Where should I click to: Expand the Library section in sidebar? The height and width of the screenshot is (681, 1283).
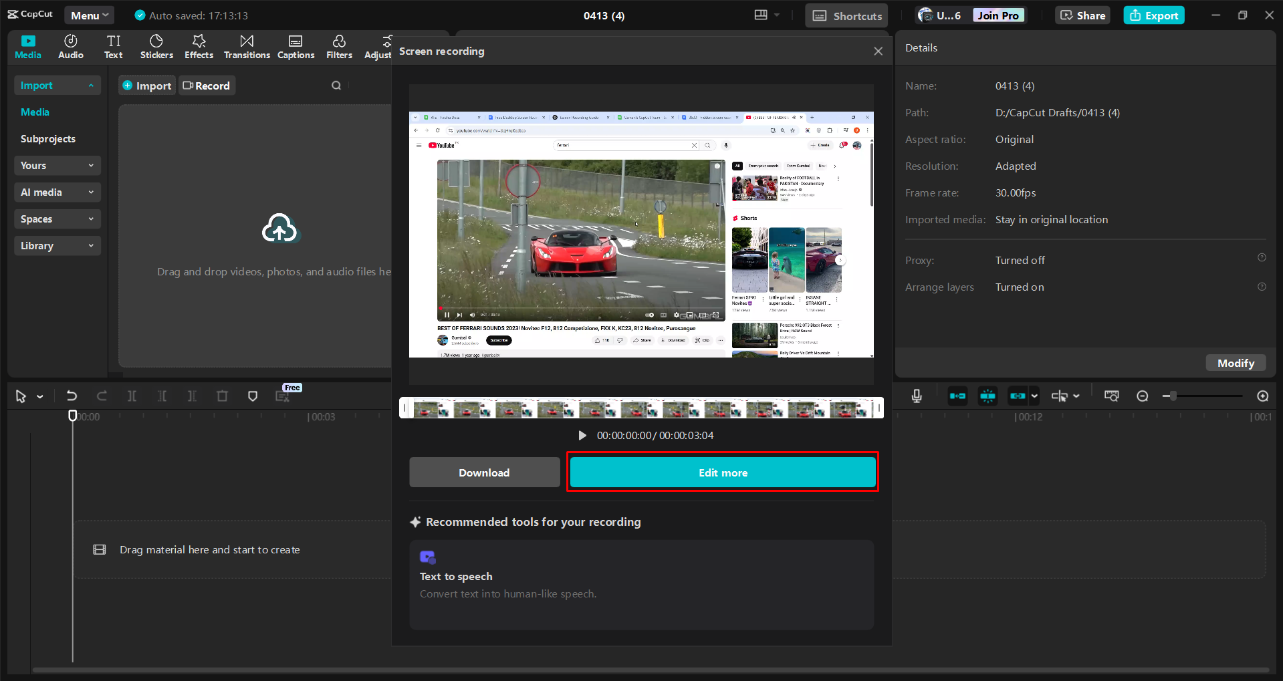coord(57,245)
